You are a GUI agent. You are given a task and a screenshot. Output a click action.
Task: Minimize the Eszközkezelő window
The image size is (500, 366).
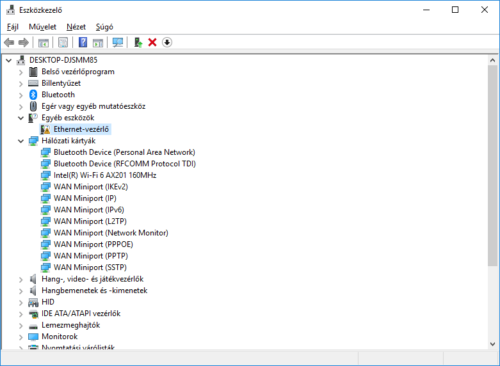pos(426,10)
